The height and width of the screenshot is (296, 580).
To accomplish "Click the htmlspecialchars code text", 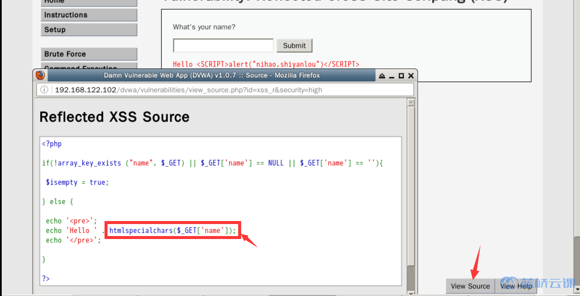I will tap(173, 230).
